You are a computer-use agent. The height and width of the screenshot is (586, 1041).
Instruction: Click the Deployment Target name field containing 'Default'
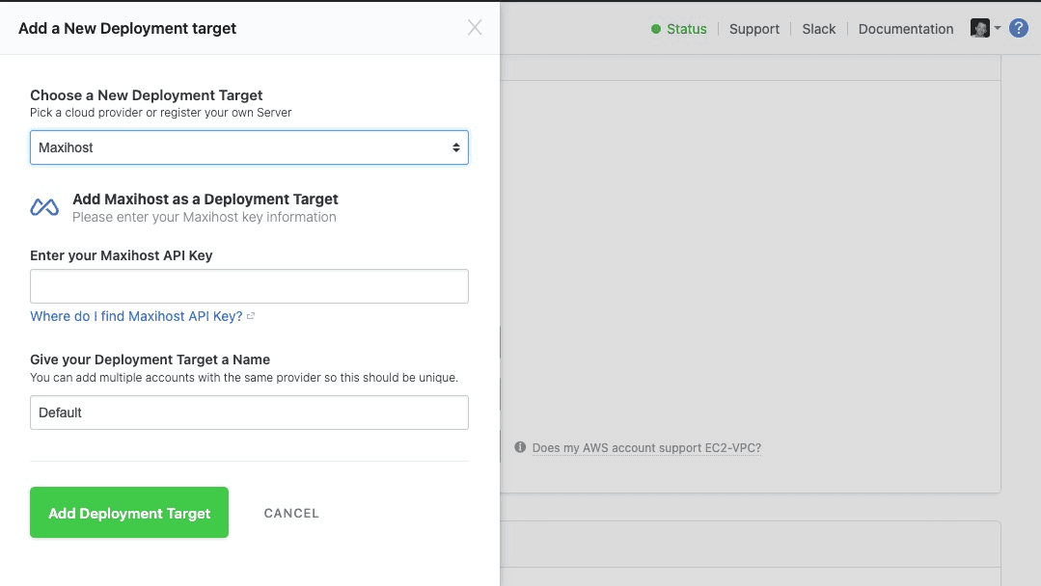pyautogui.click(x=249, y=413)
